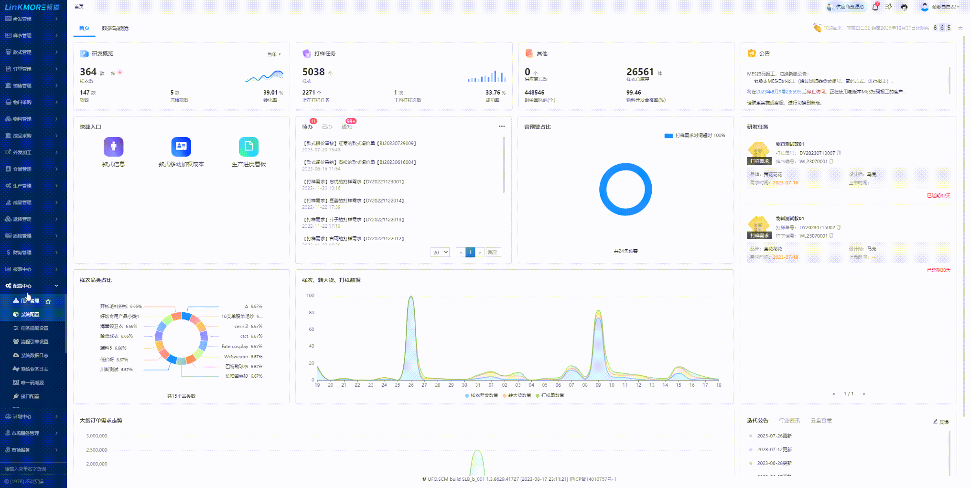Image resolution: width=970 pixels, height=488 pixels.
Task: Switch to the 已办 tab
Action: (327, 127)
